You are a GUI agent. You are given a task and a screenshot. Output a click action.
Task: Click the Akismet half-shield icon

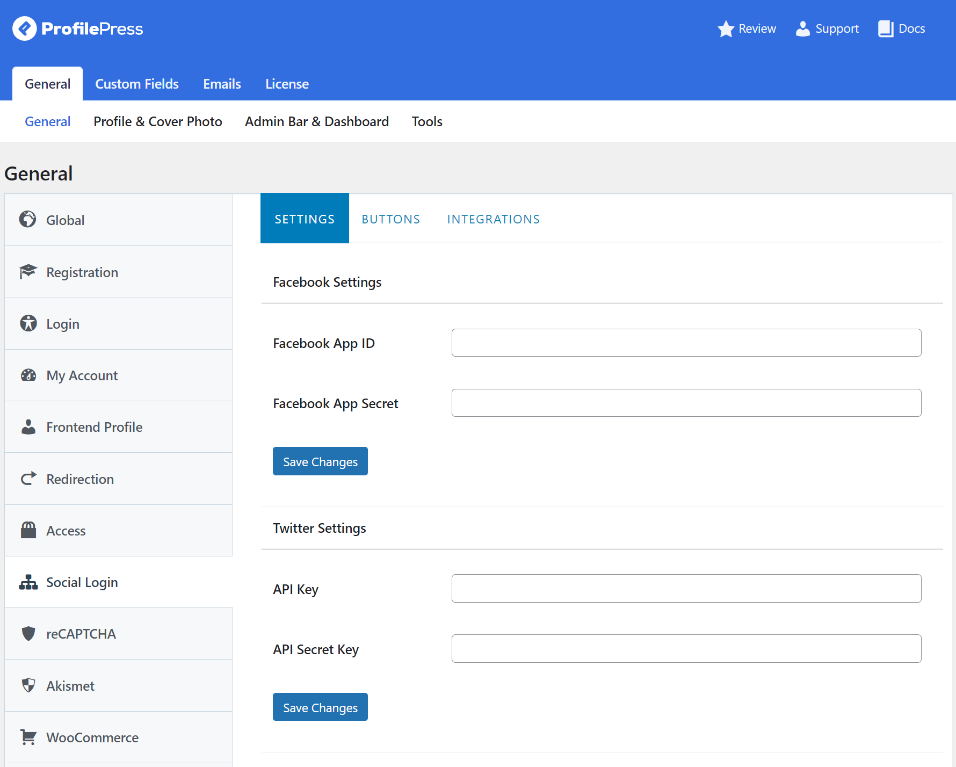[x=28, y=685]
